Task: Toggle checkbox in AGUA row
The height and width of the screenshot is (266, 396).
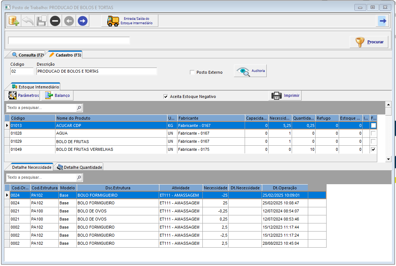Action: click(373, 134)
